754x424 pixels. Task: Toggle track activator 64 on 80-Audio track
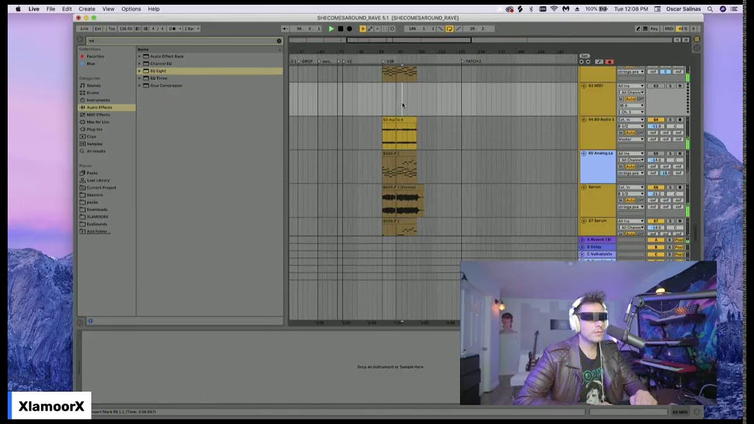click(656, 120)
